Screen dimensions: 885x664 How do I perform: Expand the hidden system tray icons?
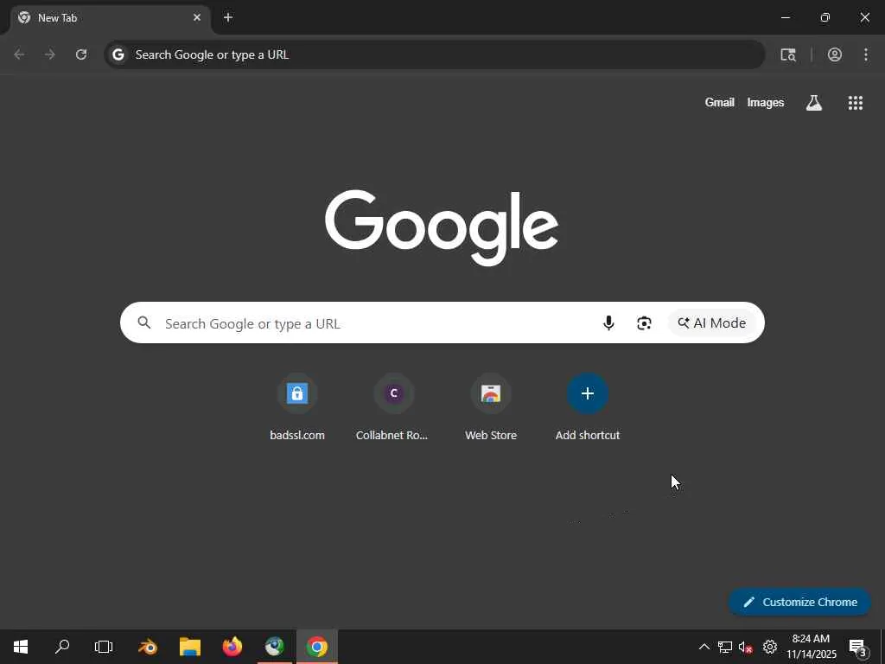pos(704,647)
